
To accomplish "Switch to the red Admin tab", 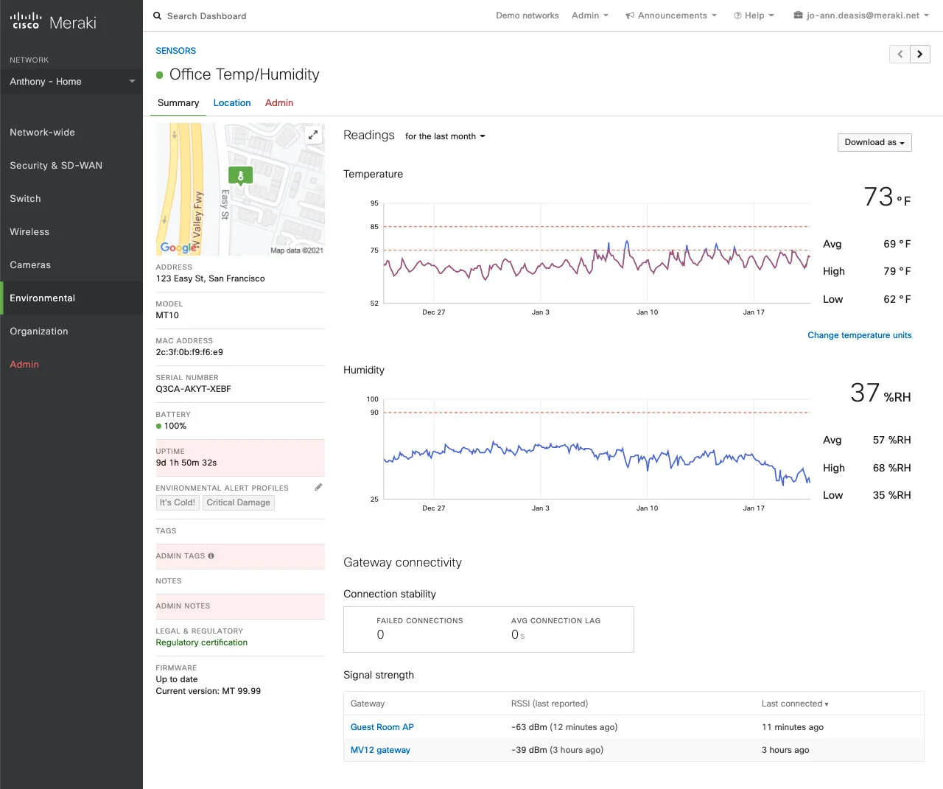I will pyautogui.click(x=279, y=103).
